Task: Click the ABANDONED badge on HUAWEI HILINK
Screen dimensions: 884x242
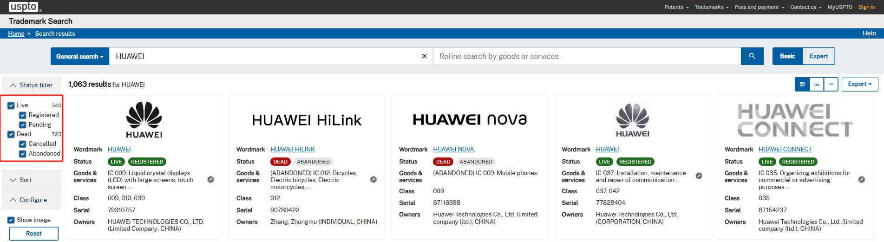Action: tap(313, 162)
